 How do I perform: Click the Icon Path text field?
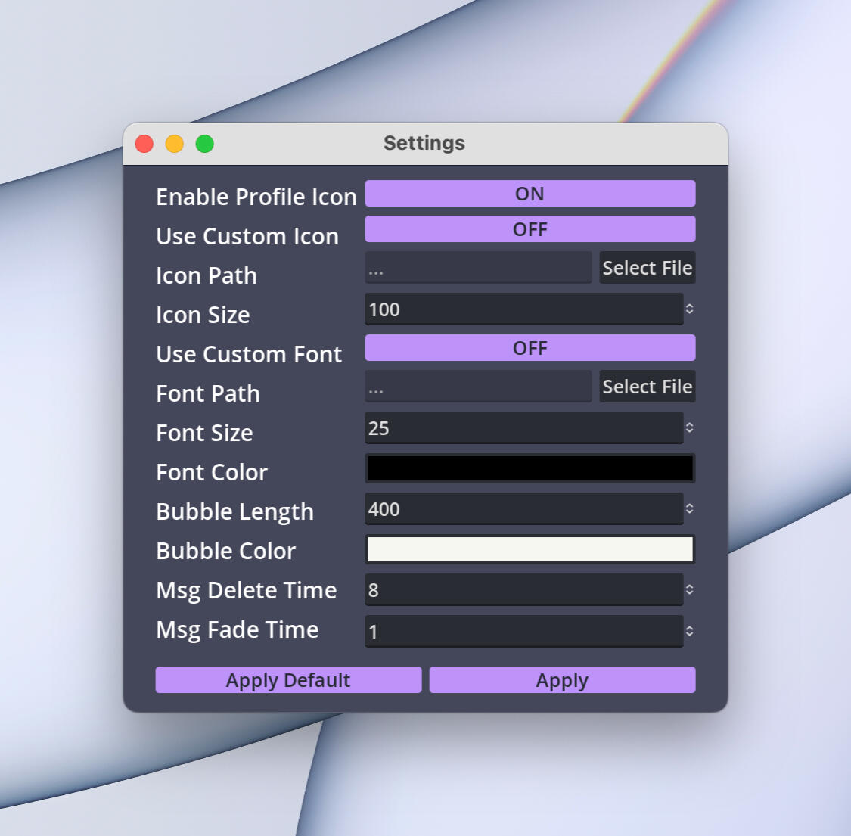click(x=478, y=269)
